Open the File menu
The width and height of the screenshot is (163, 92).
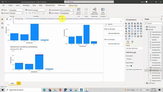tap(3, 5)
